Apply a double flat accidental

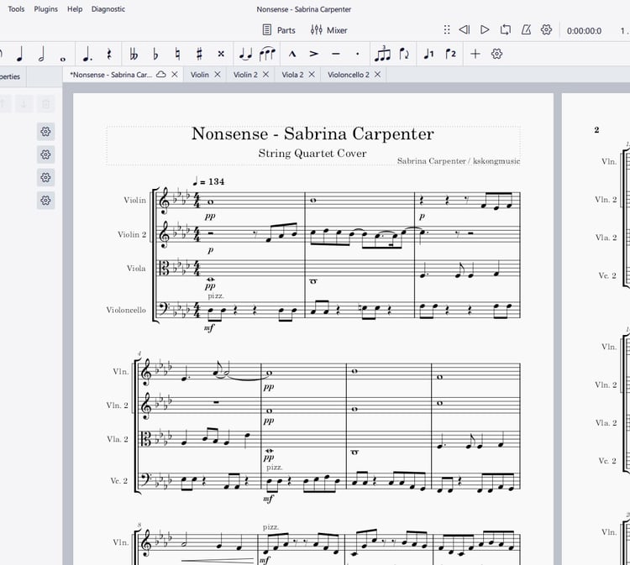[x=134, y=54]
